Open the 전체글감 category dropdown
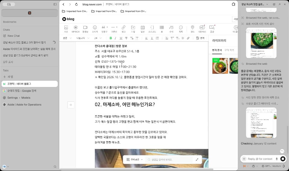Viewport: 289px width, 171px height. pyautogui.click(x=135, y=160)
